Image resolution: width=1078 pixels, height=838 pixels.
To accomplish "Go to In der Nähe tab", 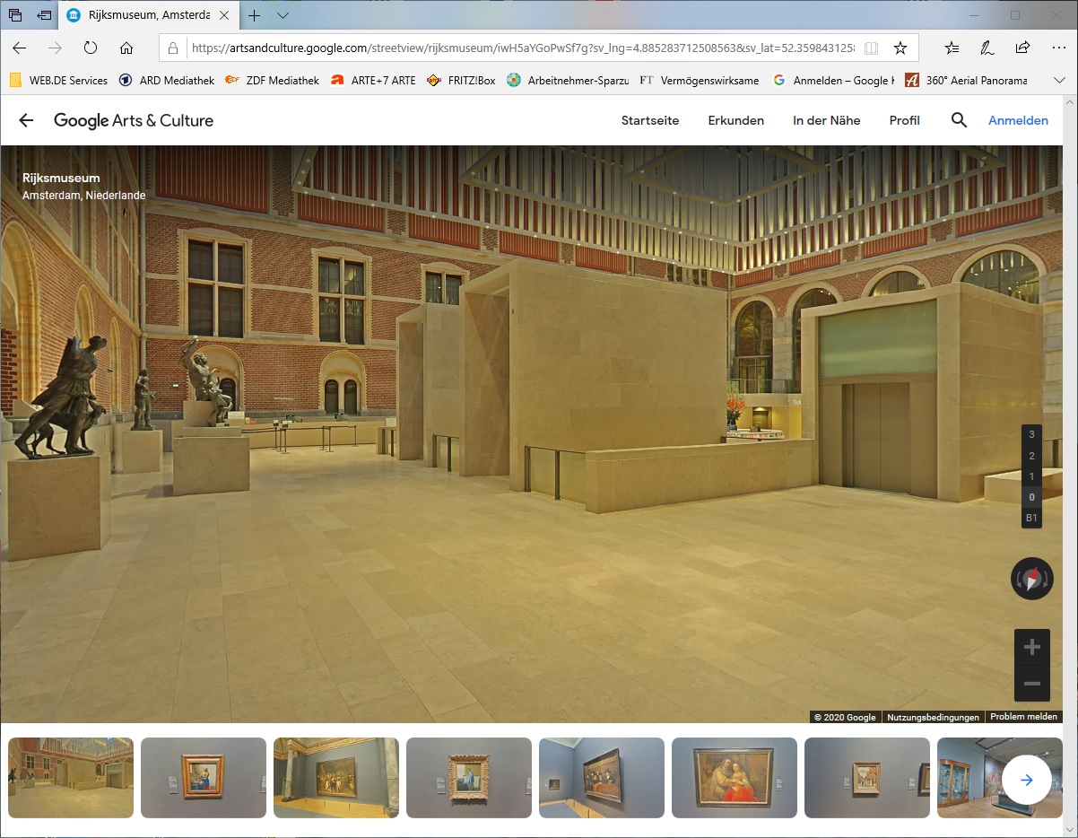I will [x=826, y=120].
